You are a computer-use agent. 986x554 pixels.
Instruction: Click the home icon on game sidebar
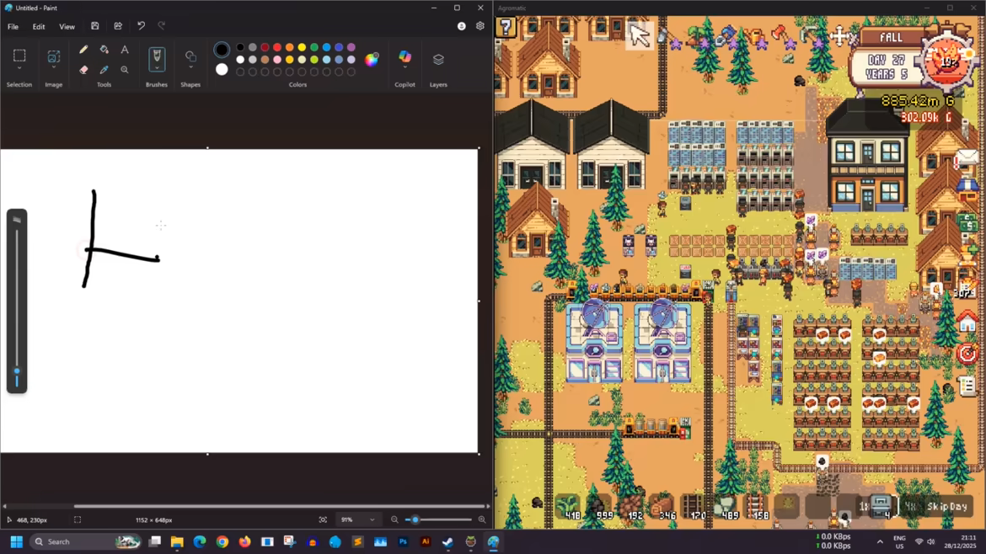[967, 322]
